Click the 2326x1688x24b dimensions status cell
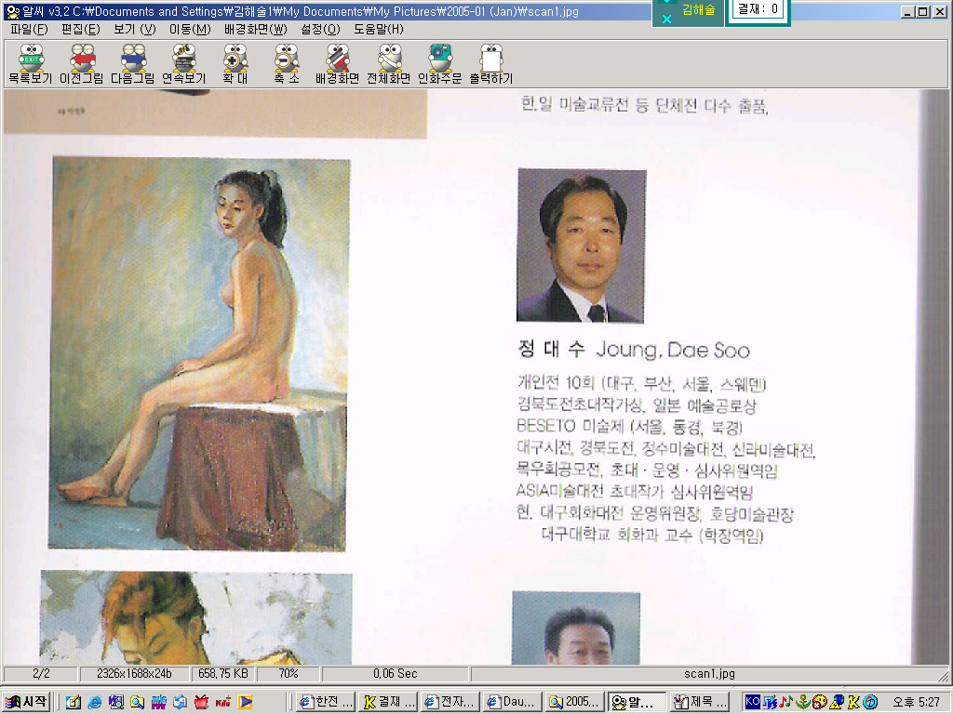The image size is (953, 714). coord(134,673)
